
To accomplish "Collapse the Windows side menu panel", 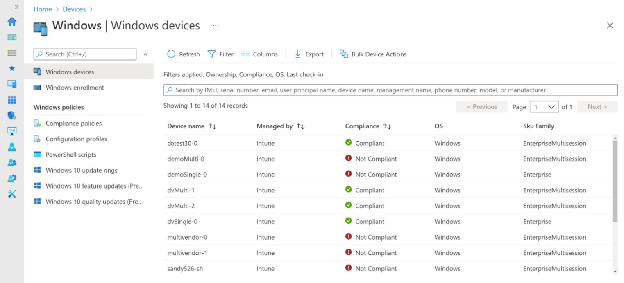I will [x=145, y=54].
